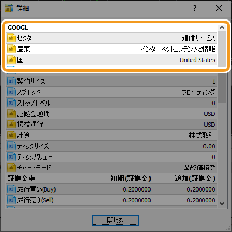Screen dimensions: 232x232
Task: Select the 国 row label
Action: [20, 60]
